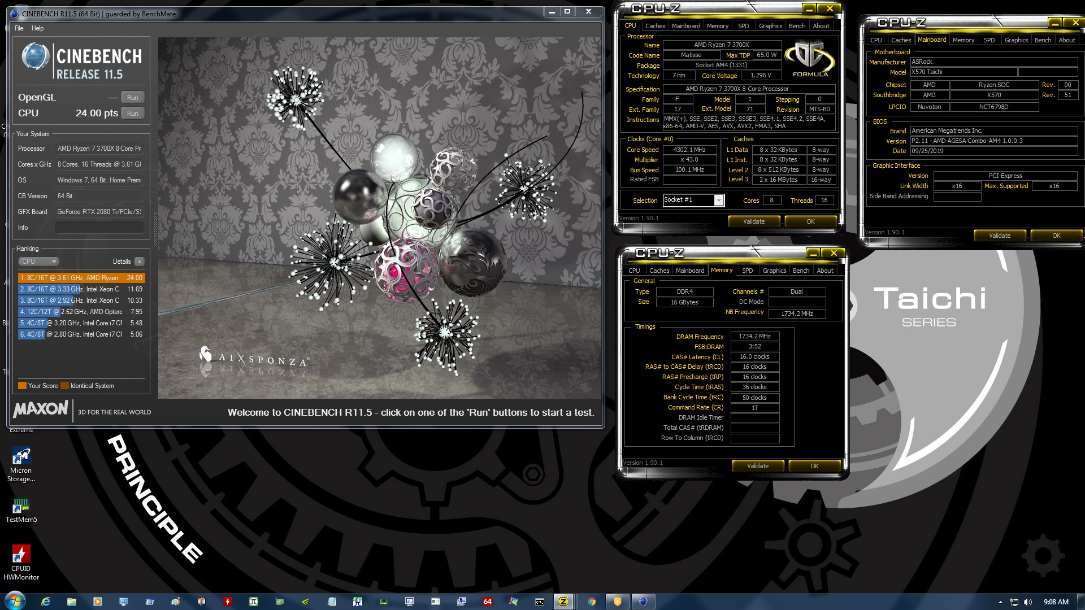The width and height of the screenshot is (1085, 610).
Task: Open CPU tab in CPU-Z memory window
Action: pyautogui.click(x=634, y=271)
